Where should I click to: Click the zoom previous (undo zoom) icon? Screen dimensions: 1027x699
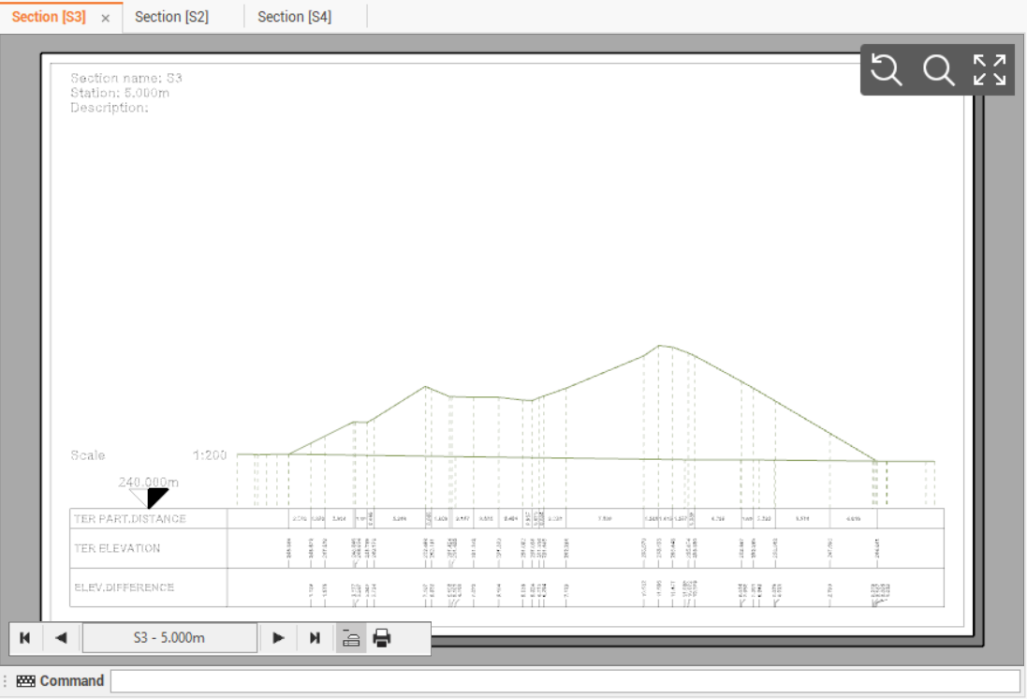click(886, 70)
